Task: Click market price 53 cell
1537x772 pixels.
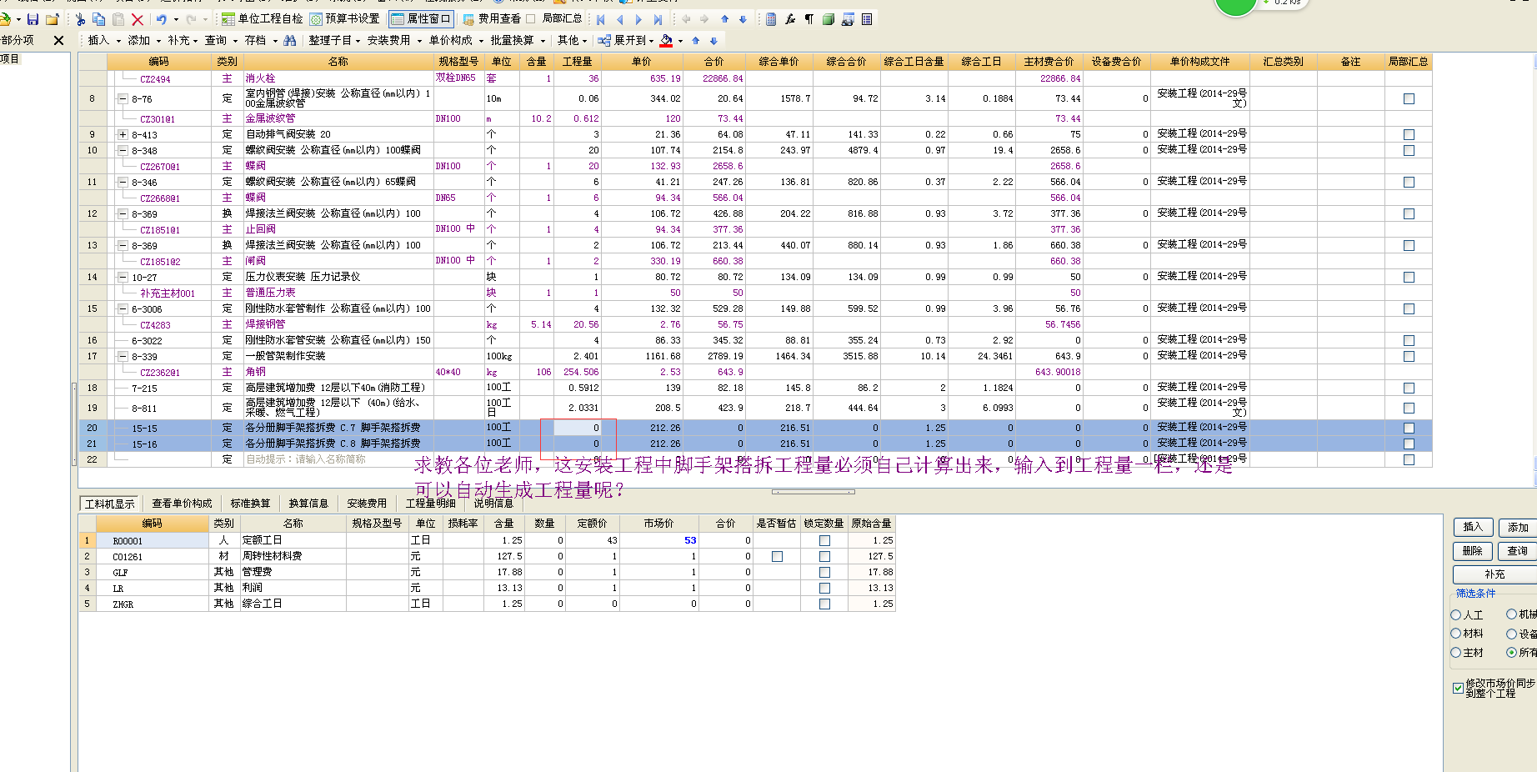Action: 658,540
